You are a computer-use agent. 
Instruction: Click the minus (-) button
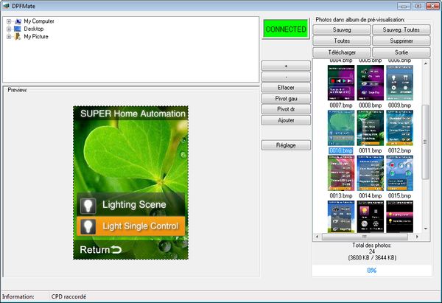point(286,77)
